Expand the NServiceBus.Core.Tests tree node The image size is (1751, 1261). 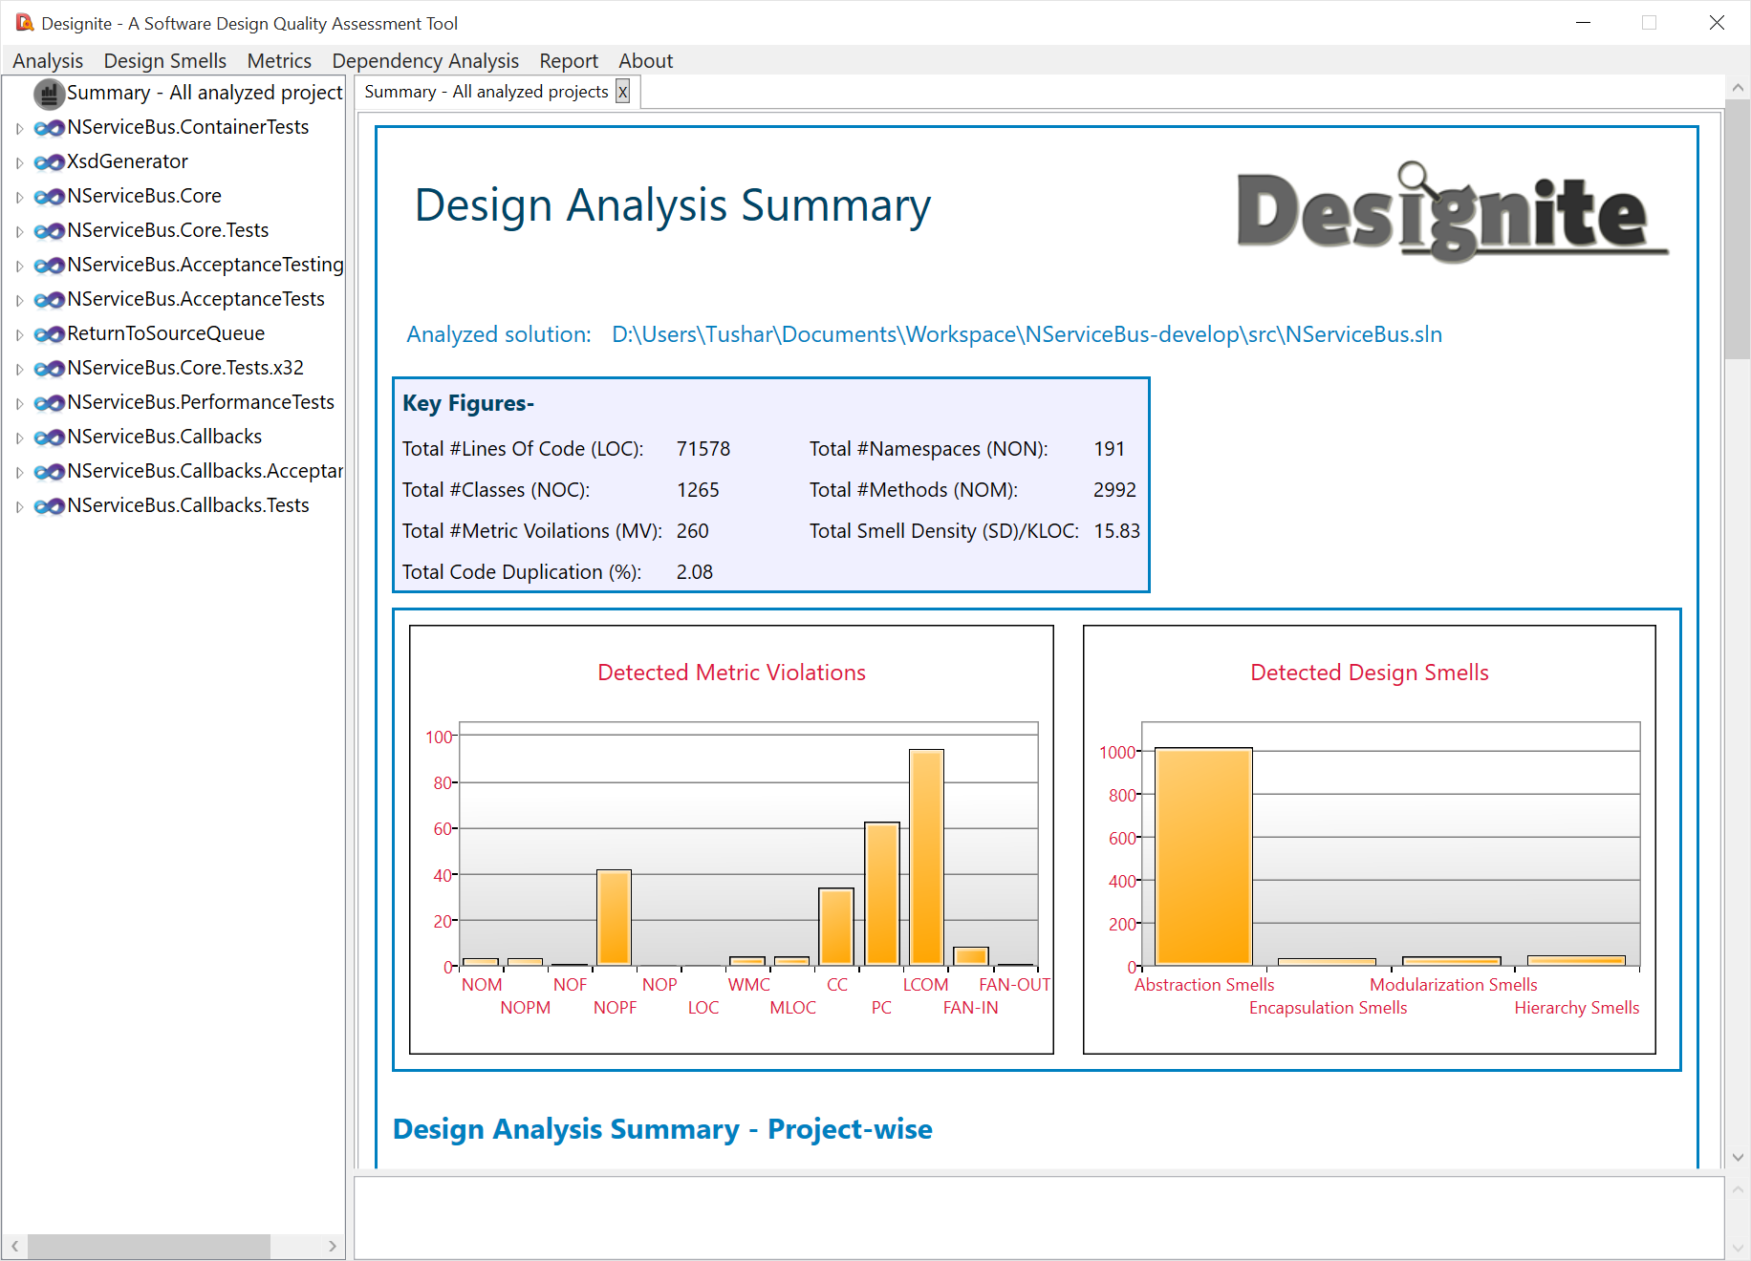coord(19,231)
